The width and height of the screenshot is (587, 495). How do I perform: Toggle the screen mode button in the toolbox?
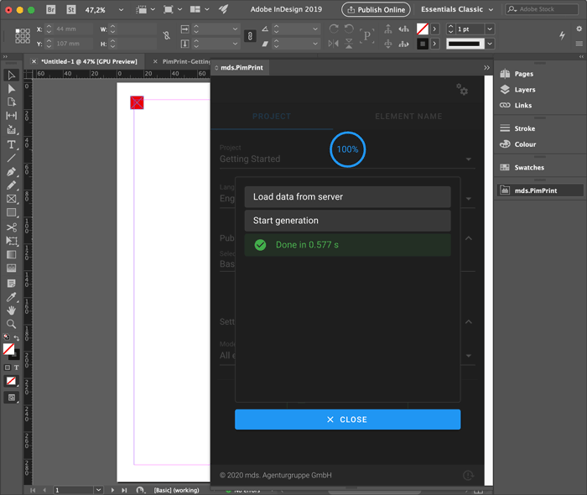pyautogui.click(x=11, y=398)
